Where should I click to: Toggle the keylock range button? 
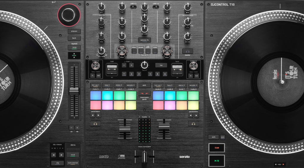(74, 48)
